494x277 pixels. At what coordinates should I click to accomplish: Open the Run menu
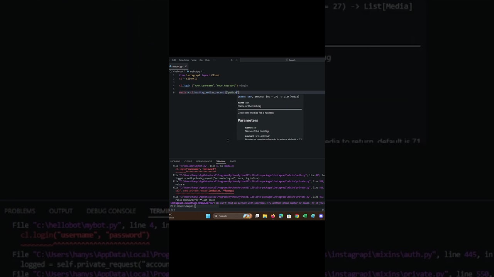207,60
